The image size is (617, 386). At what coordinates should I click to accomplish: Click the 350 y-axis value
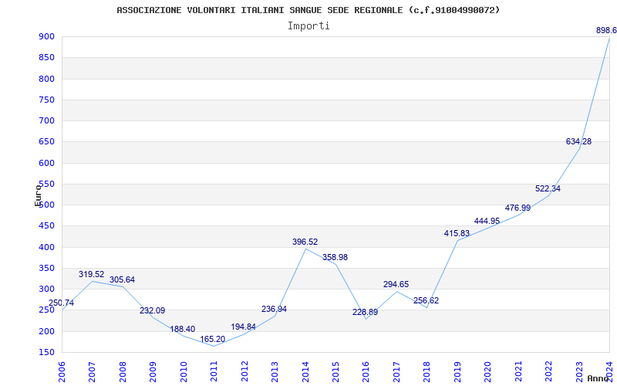pos(46,268)
